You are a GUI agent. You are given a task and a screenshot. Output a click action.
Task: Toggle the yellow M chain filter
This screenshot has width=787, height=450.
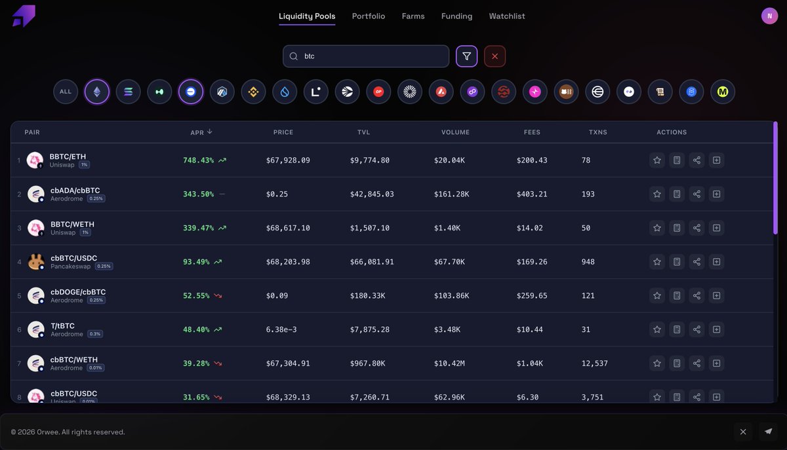pyautogui.click(x=723, y=92)
